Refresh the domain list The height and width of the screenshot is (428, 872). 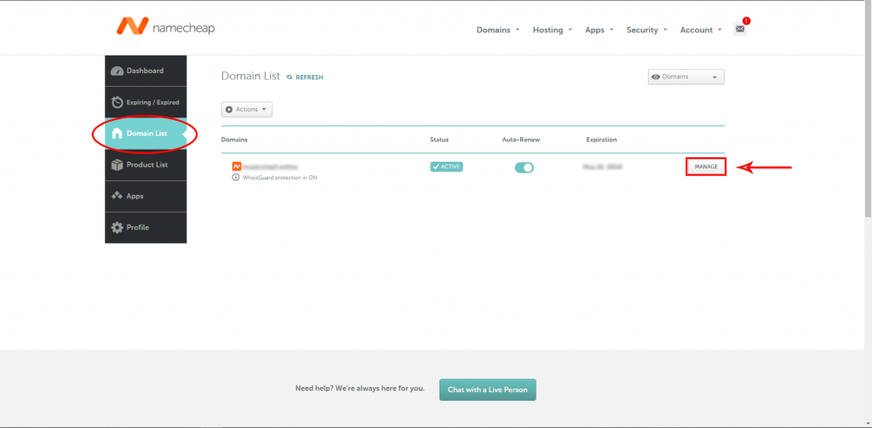tap(305, 77)
